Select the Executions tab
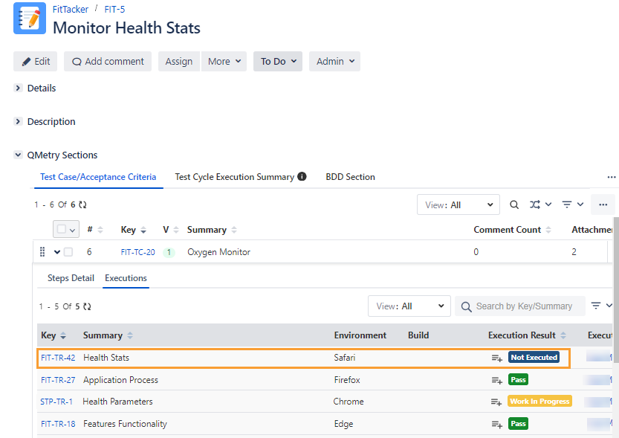619x438 pixels. (126, 278)
